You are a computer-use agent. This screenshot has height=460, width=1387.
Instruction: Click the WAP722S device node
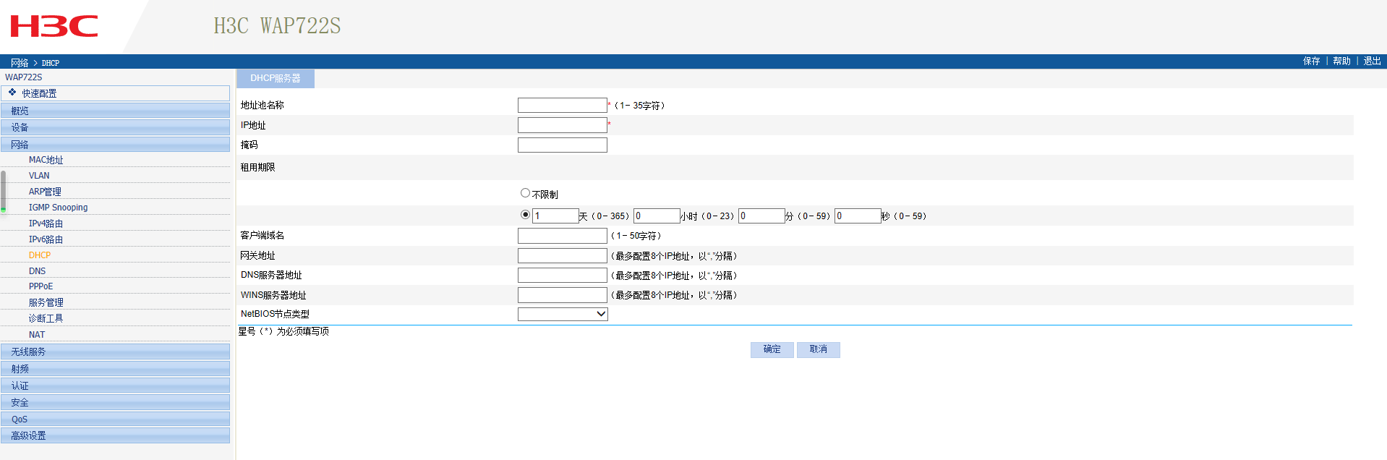click(x=23, y=77)
